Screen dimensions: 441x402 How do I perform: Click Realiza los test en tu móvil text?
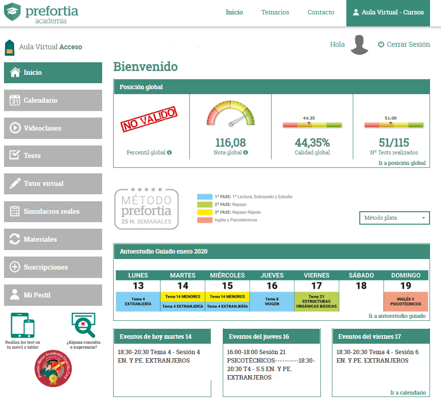coord(22,345)
